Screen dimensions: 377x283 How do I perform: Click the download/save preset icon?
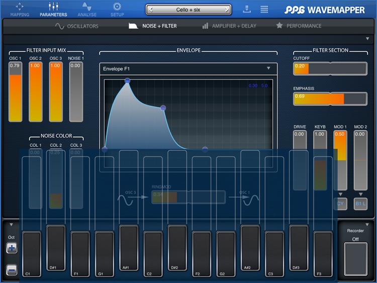click(247, 10)
